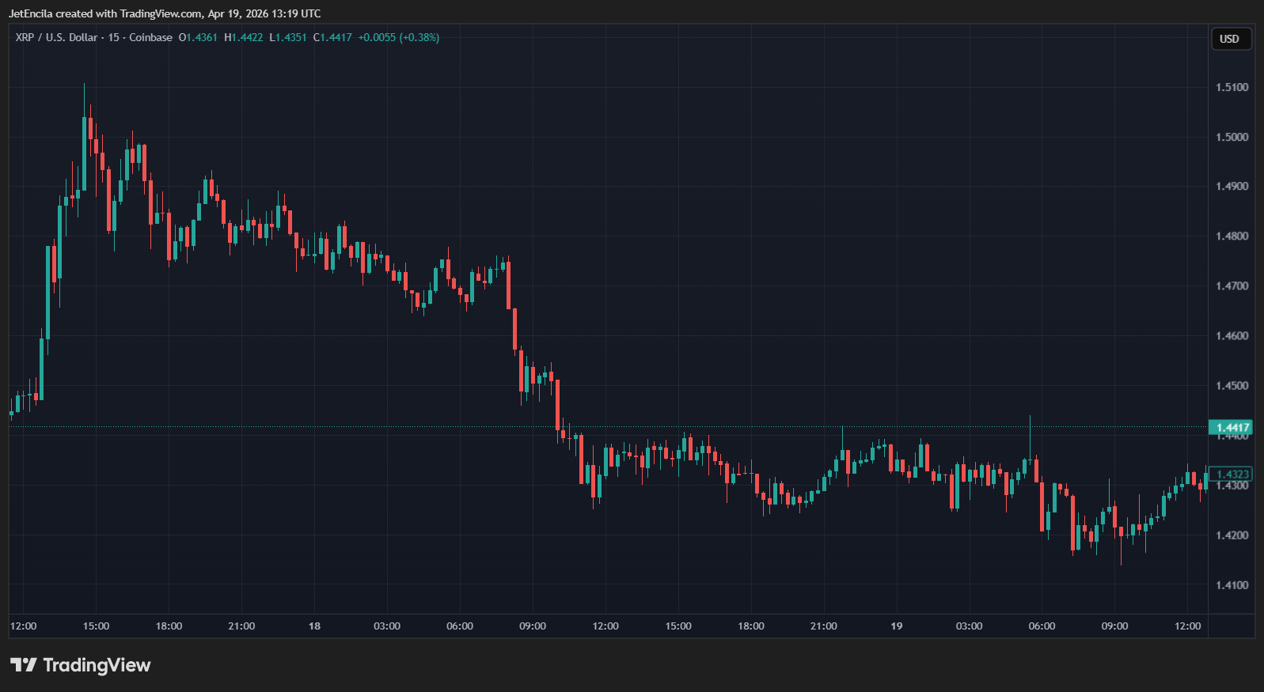Viewport: 1264px width, 692px height.
Task: Click the high value H1.4422
Action: coord(243,37)
